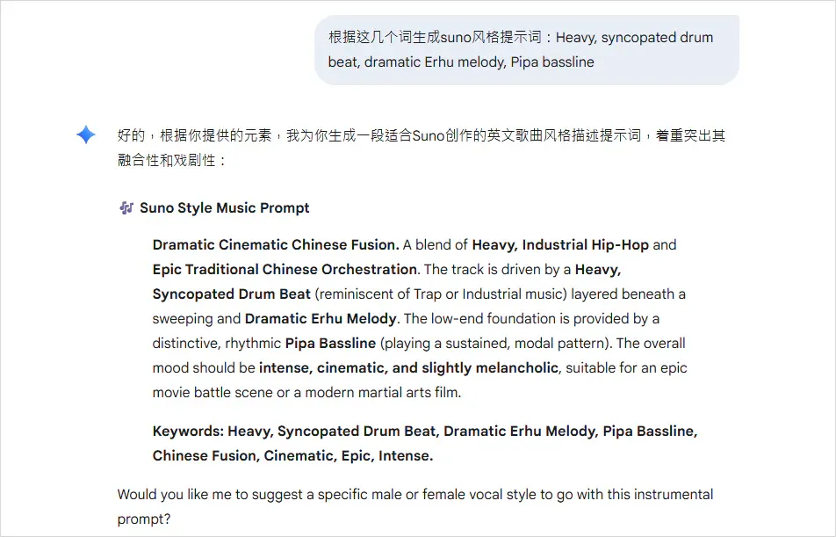Click the 'Suno Style Music Prompt' heading
Image resolution: width=836 pixels, height=537 pixels.
click(225, 207)
